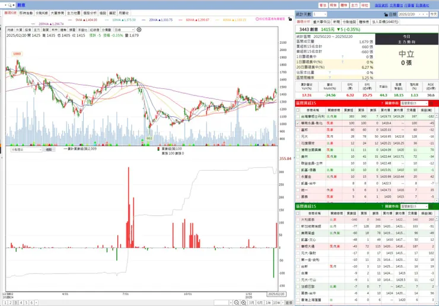Open the dropdown arrow left of search icon
Screen dimensions: 439x306
[x=5, y=5]
